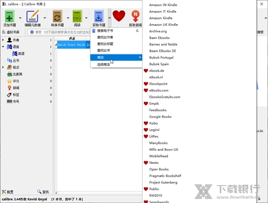Choose the Choose stores menu entry
The height and width of the screenshot is (203, 268).
point(116,65)
